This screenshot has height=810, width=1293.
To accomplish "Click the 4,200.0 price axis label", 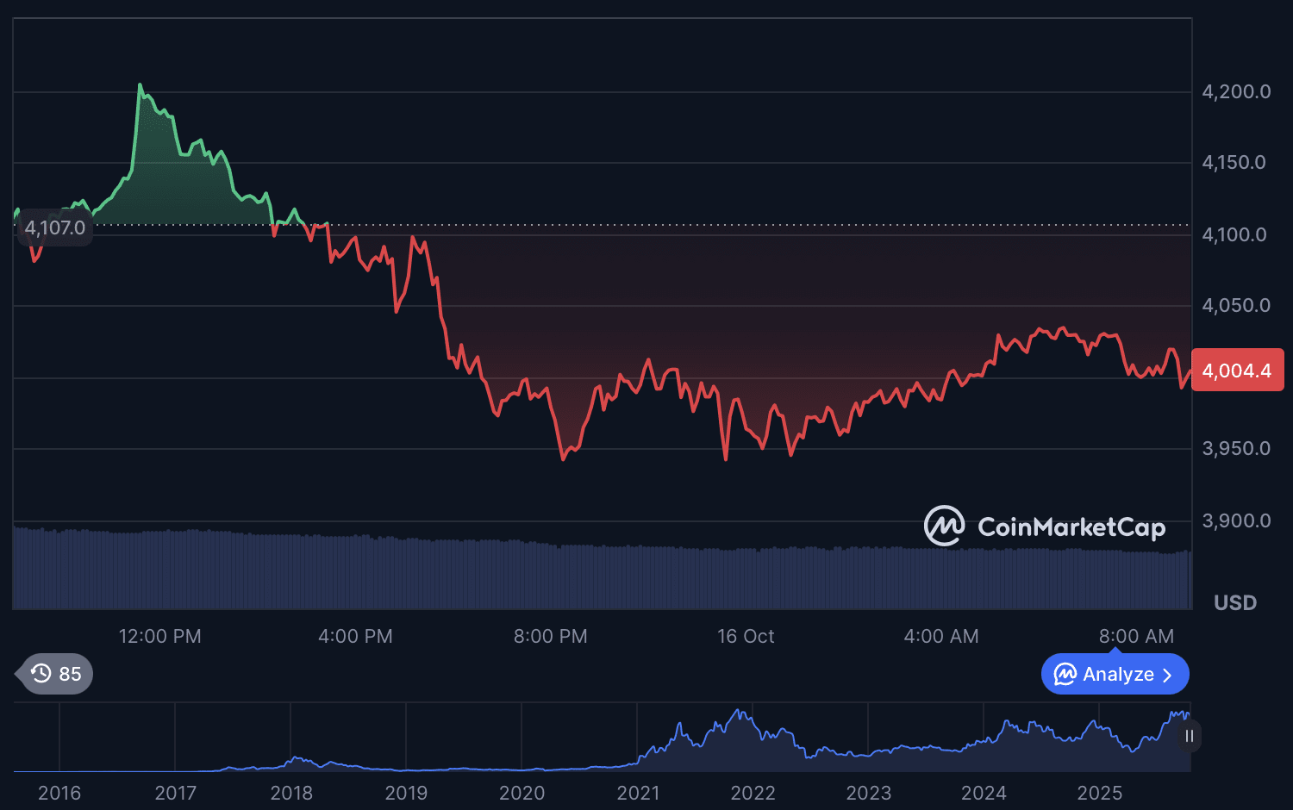I will tap(1236, 91).
